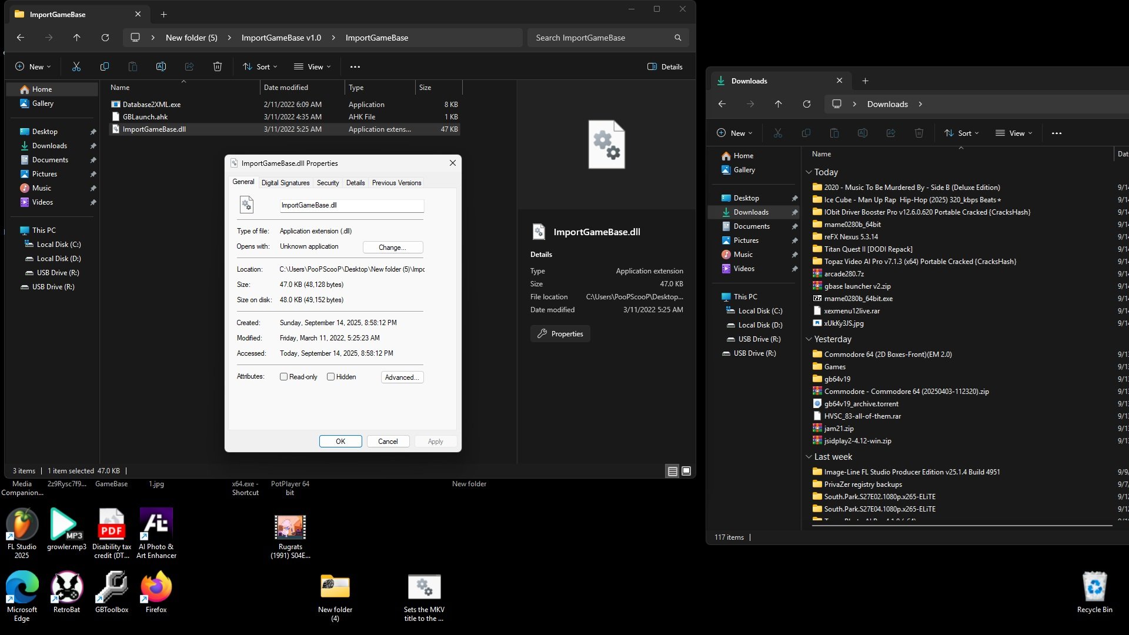Switch to Previous Versions tab

(396, 183)
